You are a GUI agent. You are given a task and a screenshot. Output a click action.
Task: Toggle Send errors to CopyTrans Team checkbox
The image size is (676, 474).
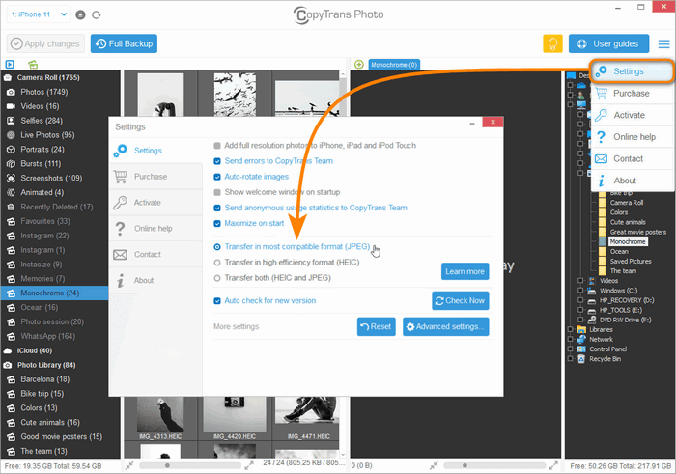pyautogui.click(x=217, y=161)
